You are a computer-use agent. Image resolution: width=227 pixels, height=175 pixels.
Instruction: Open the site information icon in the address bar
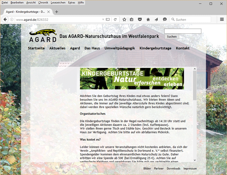pyautogui.click(x=12, y=20)
